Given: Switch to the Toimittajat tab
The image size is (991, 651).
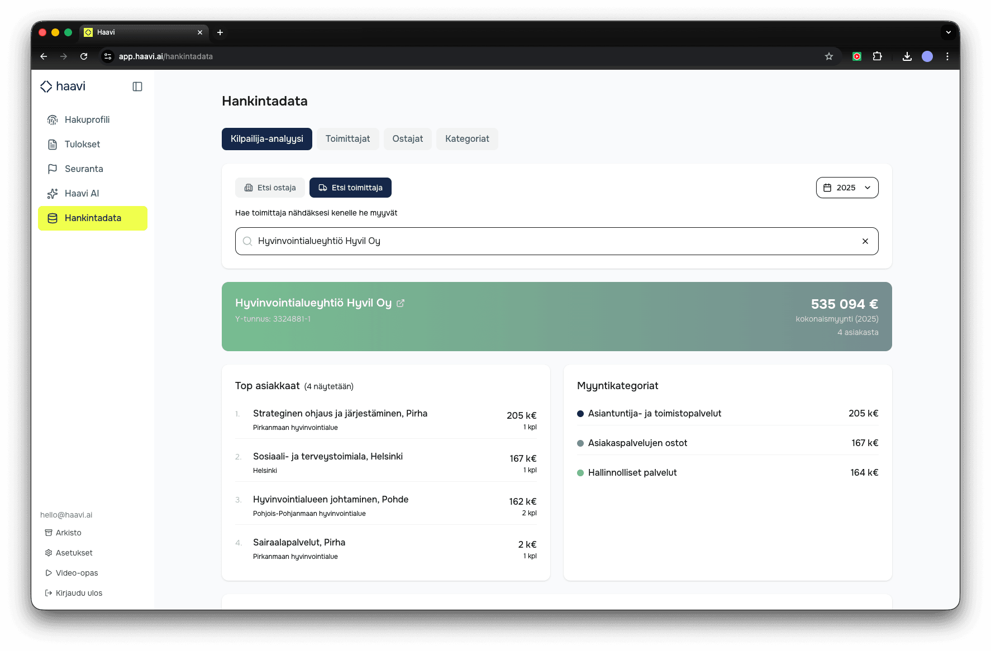Looking at the screenshot, I should tap(347, 139).
